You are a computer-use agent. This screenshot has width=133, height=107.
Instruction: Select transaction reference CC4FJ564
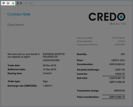(x=120, y=45)
